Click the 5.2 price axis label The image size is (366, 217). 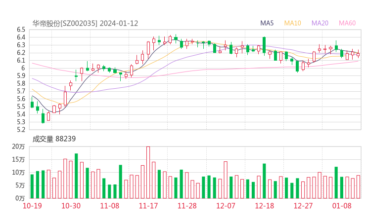[21, 130]
